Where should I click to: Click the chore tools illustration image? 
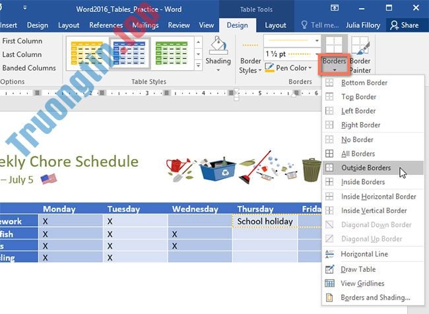(x=244, y=167)
